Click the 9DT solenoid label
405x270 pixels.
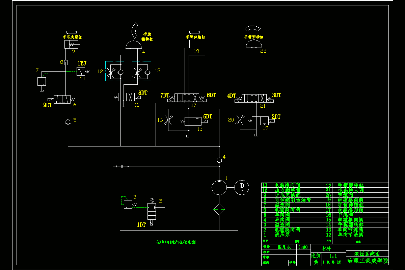(x=48, y=105)
